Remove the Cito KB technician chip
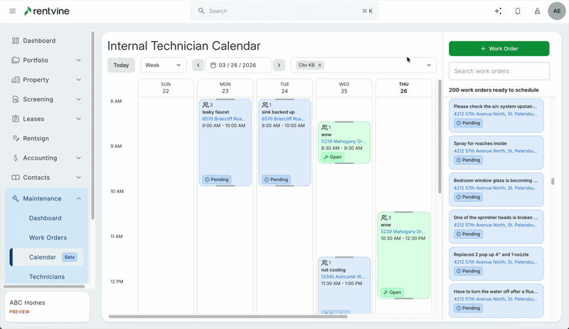Screen dimensions: 569x329 (320, 65)
